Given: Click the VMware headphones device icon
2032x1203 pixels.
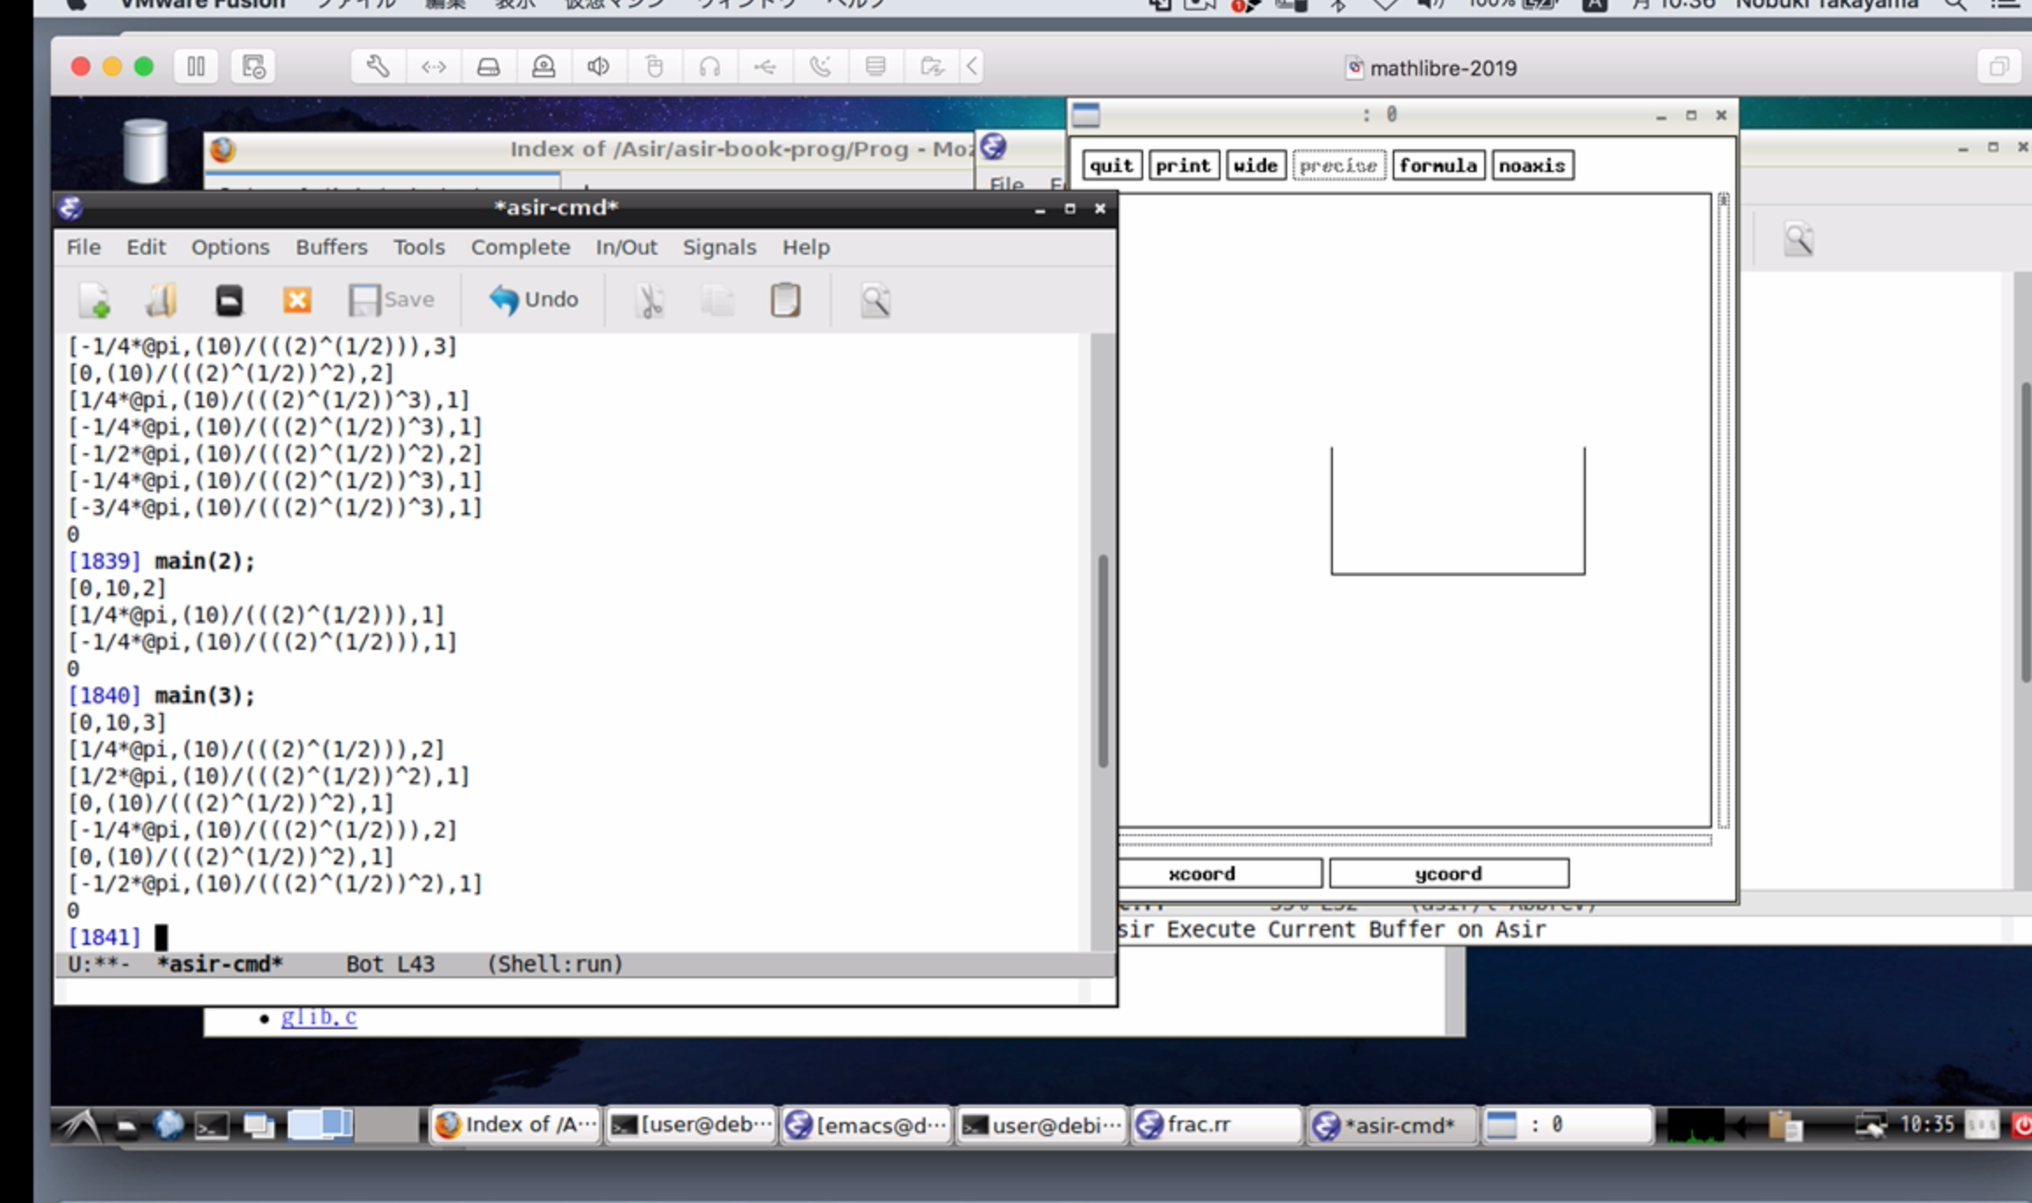Looking at the screenshot, I should 710,67.
